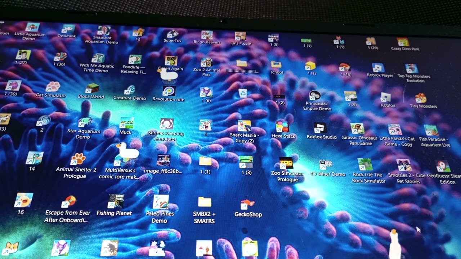Open the shortcut labeled 12
The image size is (461, 259).
pos(138,32)
